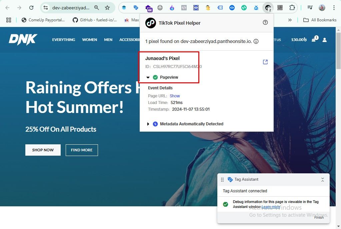Click the Load Time value 521ms
The height and width of the screenshot is (229, 341).
pos(177,103)
